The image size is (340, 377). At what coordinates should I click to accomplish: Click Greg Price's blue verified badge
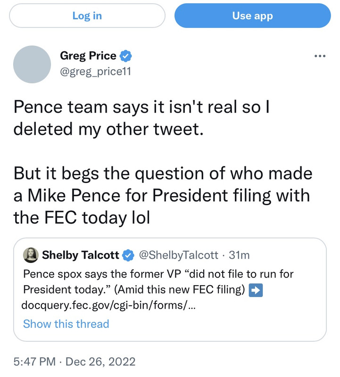pyautogui.click(x=125, y=56)
